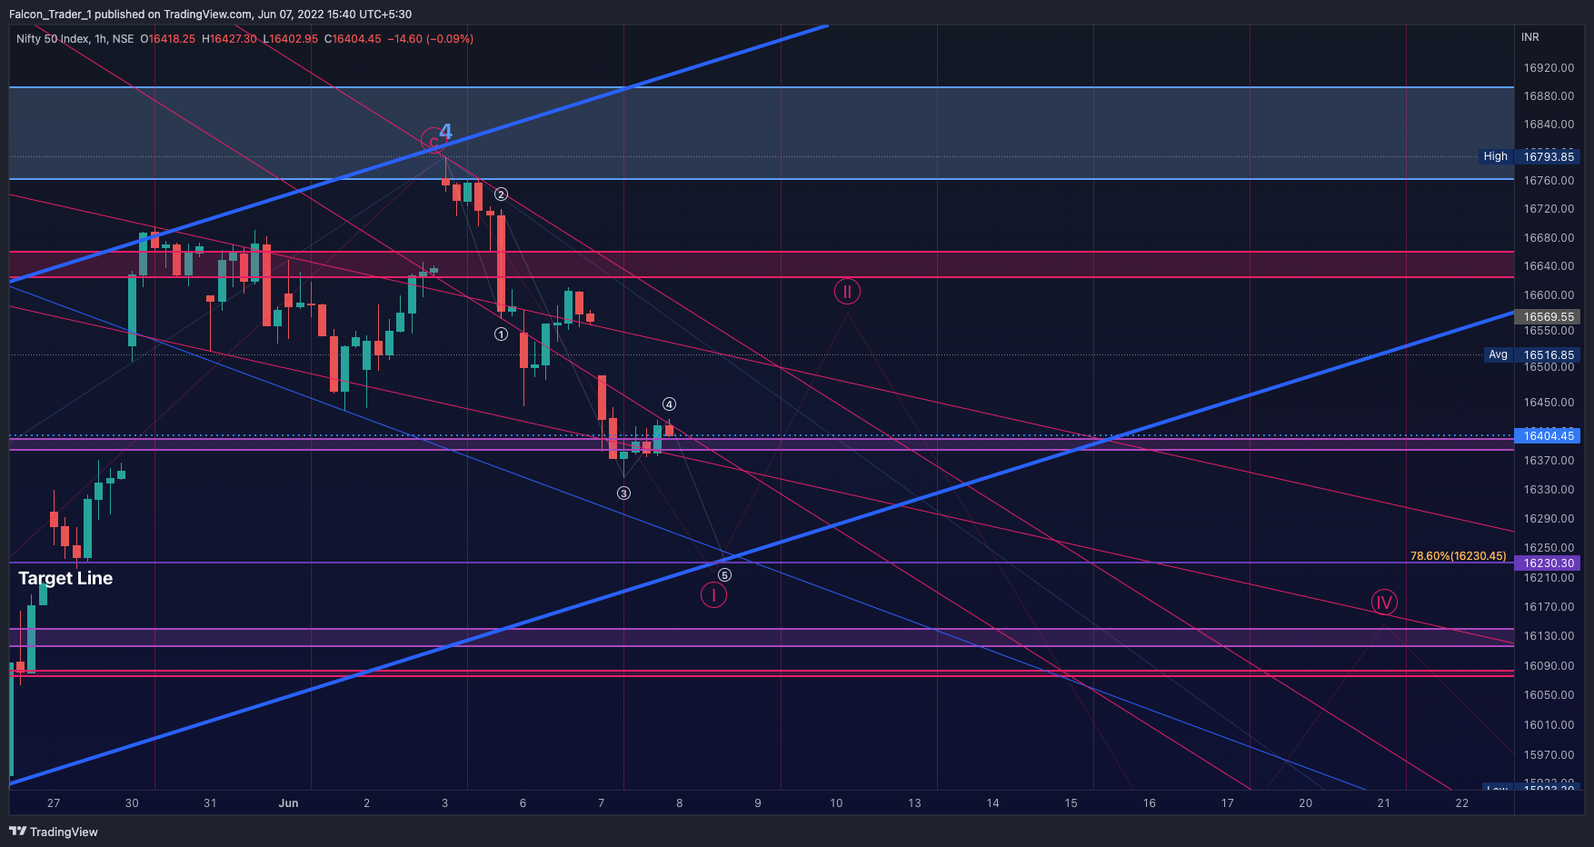Click the 16050.00 price axis label
The image size is (1594, 847).
(1549, 695)
